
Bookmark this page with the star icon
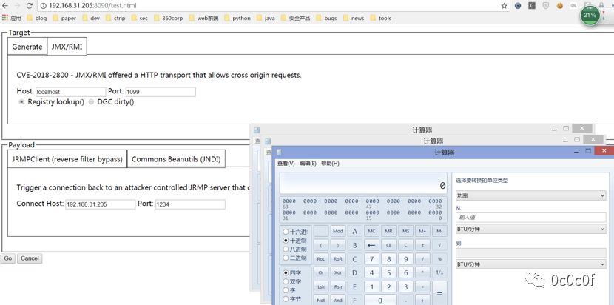[x=504, y=6]
